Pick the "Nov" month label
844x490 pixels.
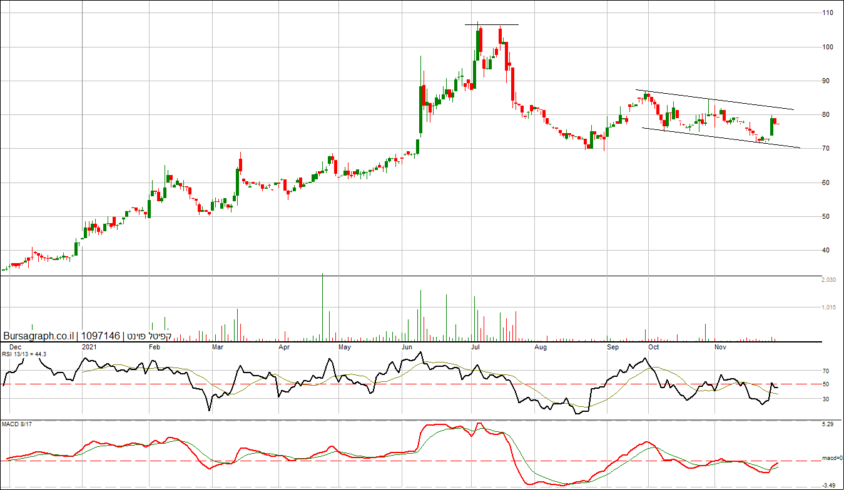coord(721,346)
